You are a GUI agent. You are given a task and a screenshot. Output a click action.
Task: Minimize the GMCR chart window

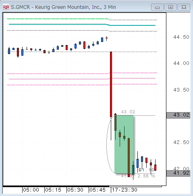[157, 7]
